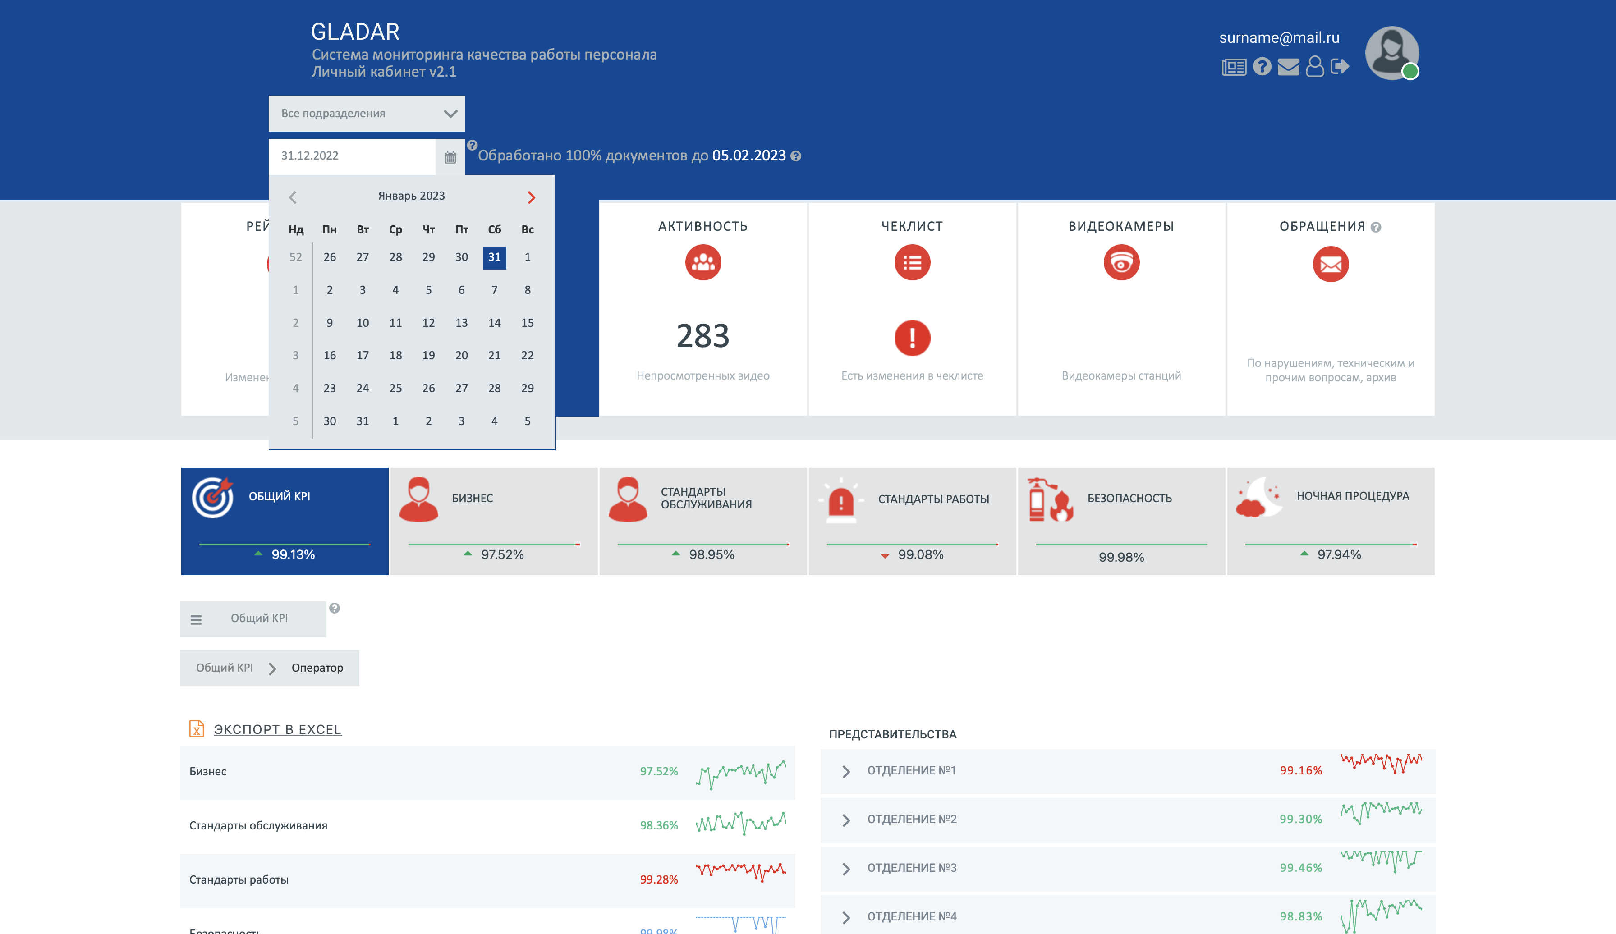Open the news icon in header
Image resolution: width=1616 pixels, height=934 pixels.
point(1233,67)
